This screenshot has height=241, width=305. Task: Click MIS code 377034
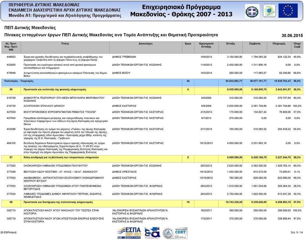(11, 194)
